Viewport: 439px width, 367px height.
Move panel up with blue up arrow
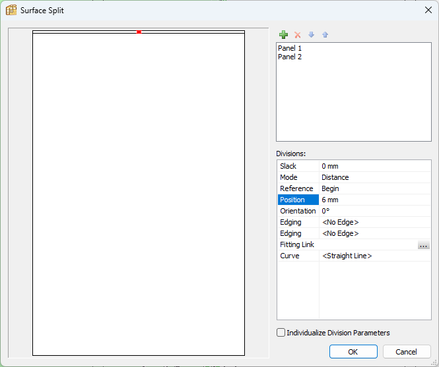(x=325, y=35)
